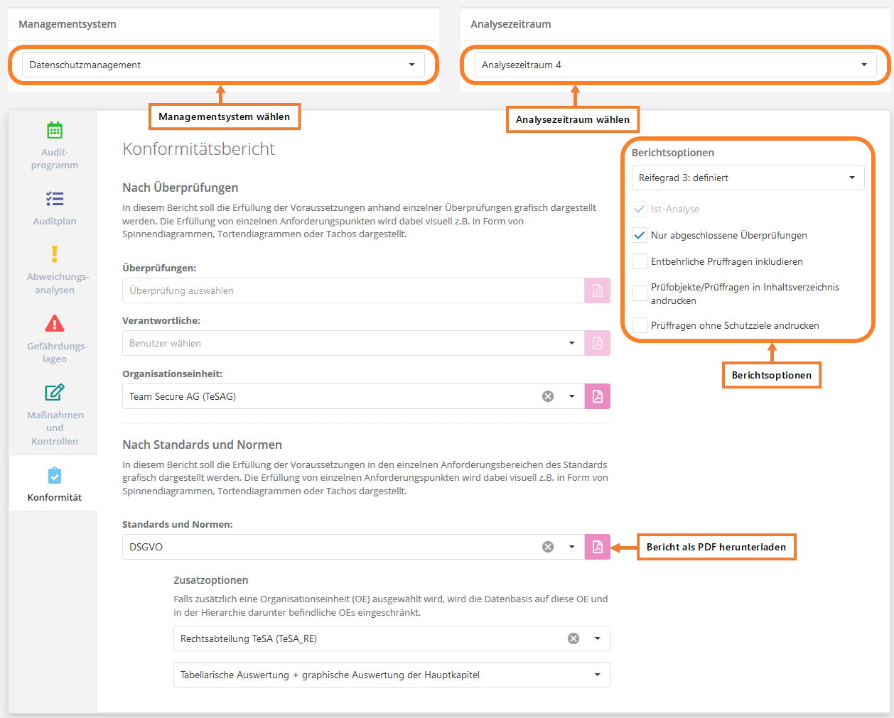Viewport: 894px width, 718px height.
Task: Switch to the Konformität tab
Action: click(x=55, y=484)
